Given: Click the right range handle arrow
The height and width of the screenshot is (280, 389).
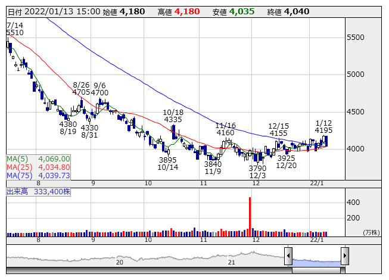Looking at the screenshot, I should (x=345, y=256).
